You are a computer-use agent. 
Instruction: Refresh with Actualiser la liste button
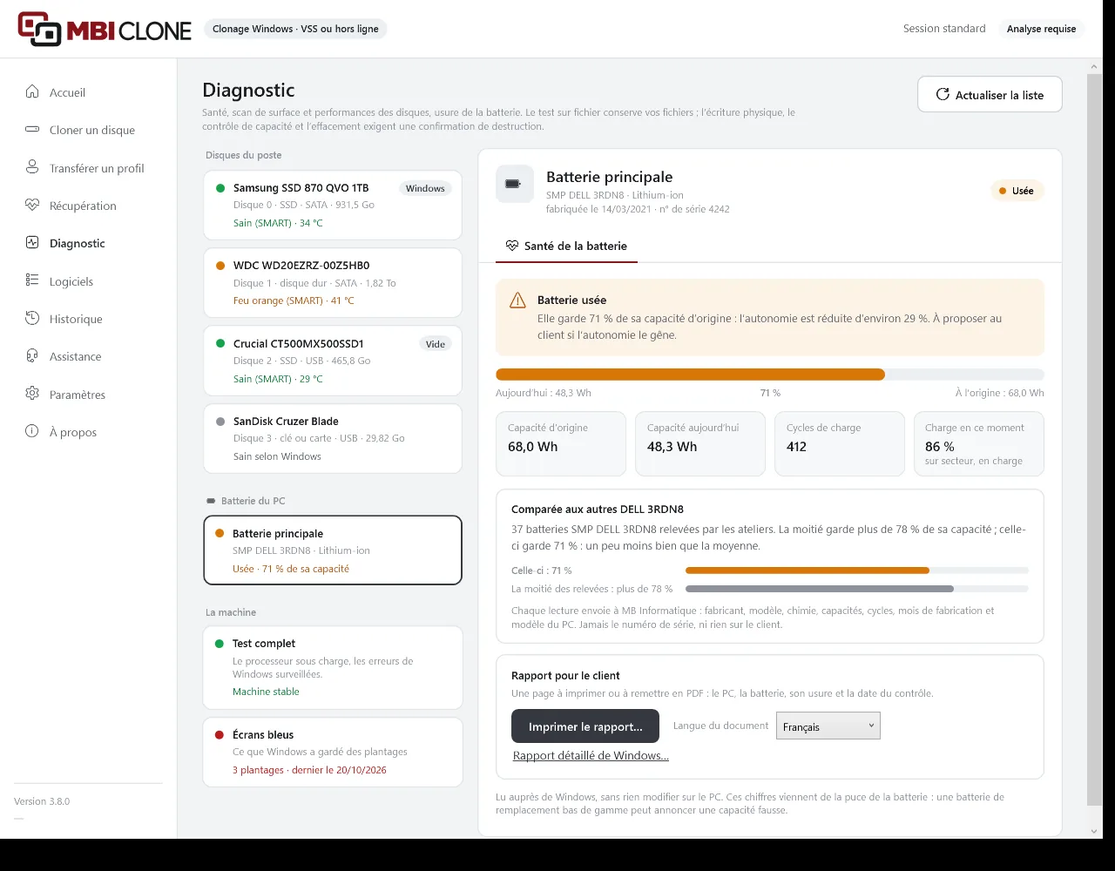point(990,94)
